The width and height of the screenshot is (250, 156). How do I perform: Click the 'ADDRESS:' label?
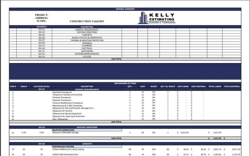41,18
